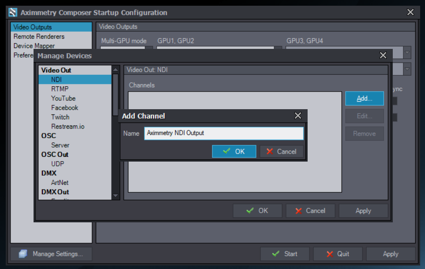Click the Edit... channel button
425x269 pixels.
point(365,116)
